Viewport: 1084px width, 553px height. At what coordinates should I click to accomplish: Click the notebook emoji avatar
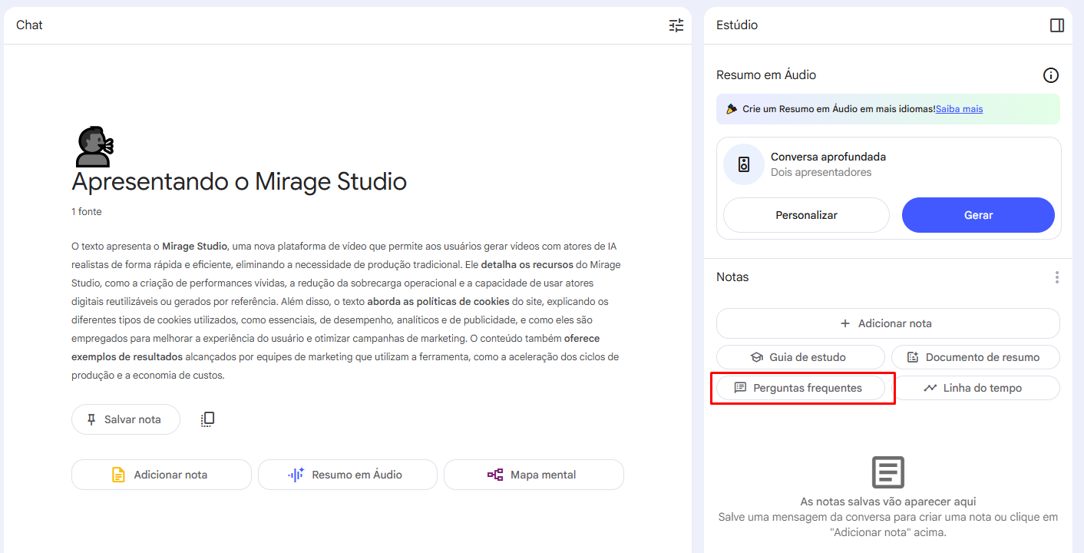click(94, 147)
